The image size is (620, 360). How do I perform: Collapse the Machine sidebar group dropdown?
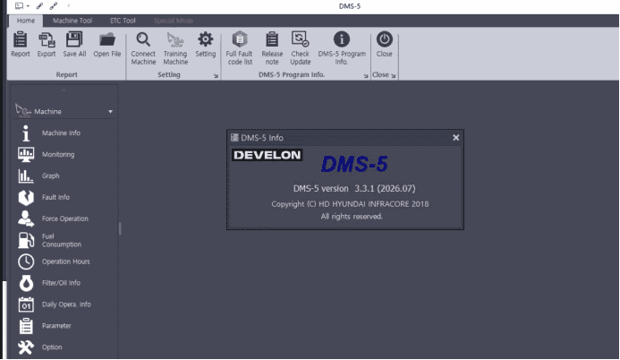pyautogui.click(x=110, y=112)
